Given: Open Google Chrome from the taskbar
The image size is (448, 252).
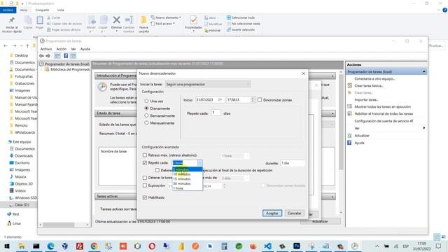Looking at the screenshot, I should click(x=94, y=246).
